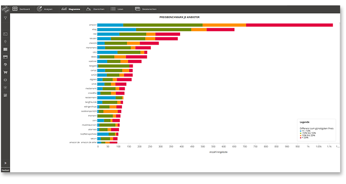
Task: Click the green segment of the bergzeit bar
Action: click(x=114, y=66)
